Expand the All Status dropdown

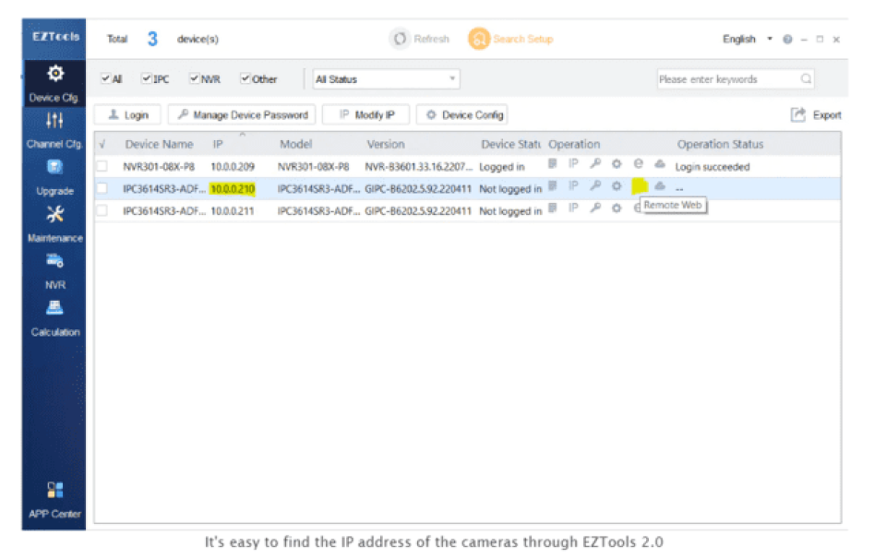click(x=386, y=79)
